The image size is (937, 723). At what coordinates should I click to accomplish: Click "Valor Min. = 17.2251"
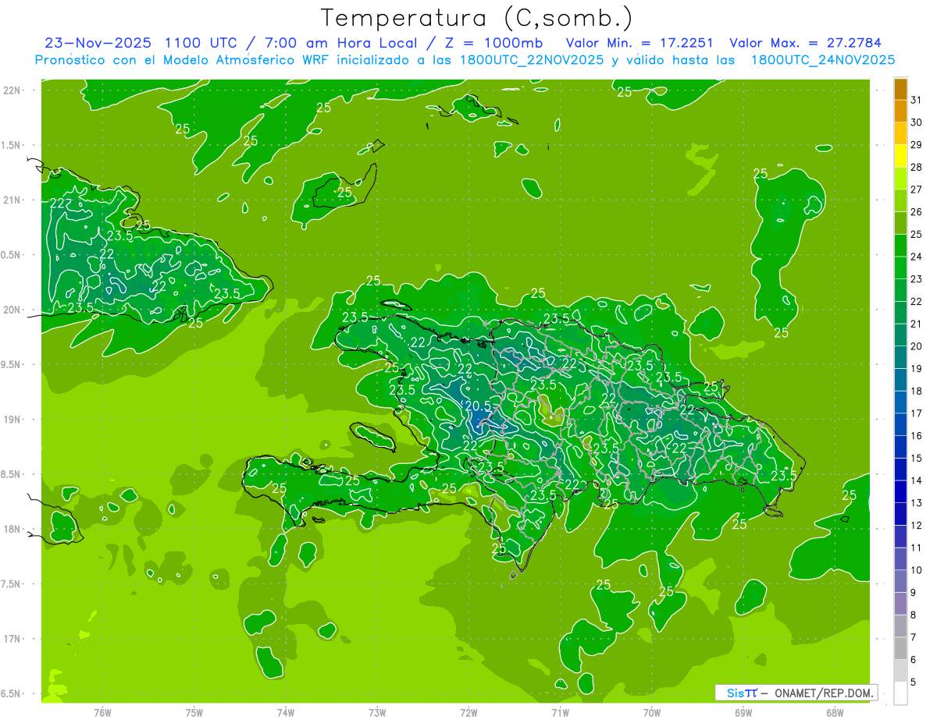pyautogui.click(x=641, y=43)
